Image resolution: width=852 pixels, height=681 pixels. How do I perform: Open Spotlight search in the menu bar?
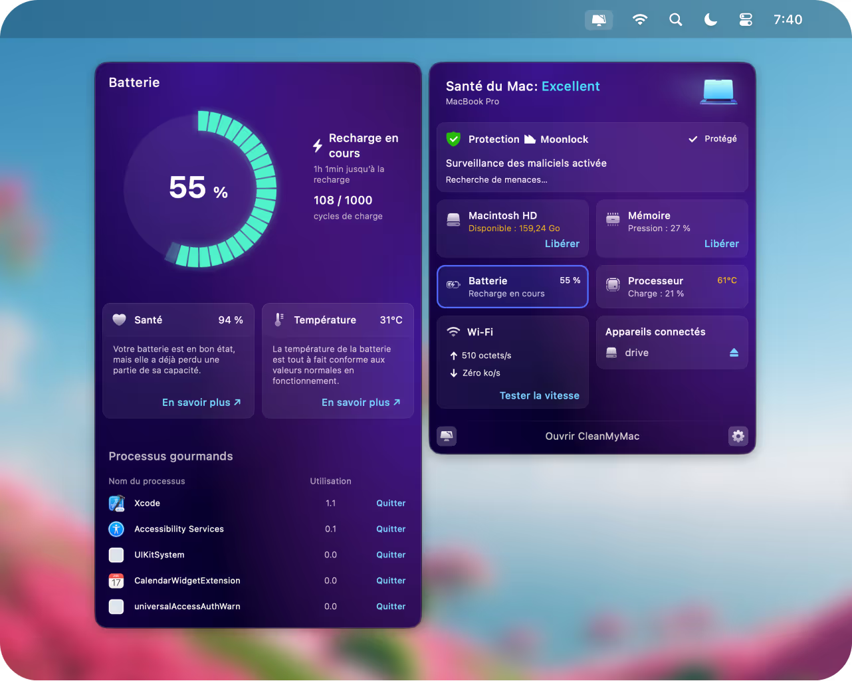[675, 20]
